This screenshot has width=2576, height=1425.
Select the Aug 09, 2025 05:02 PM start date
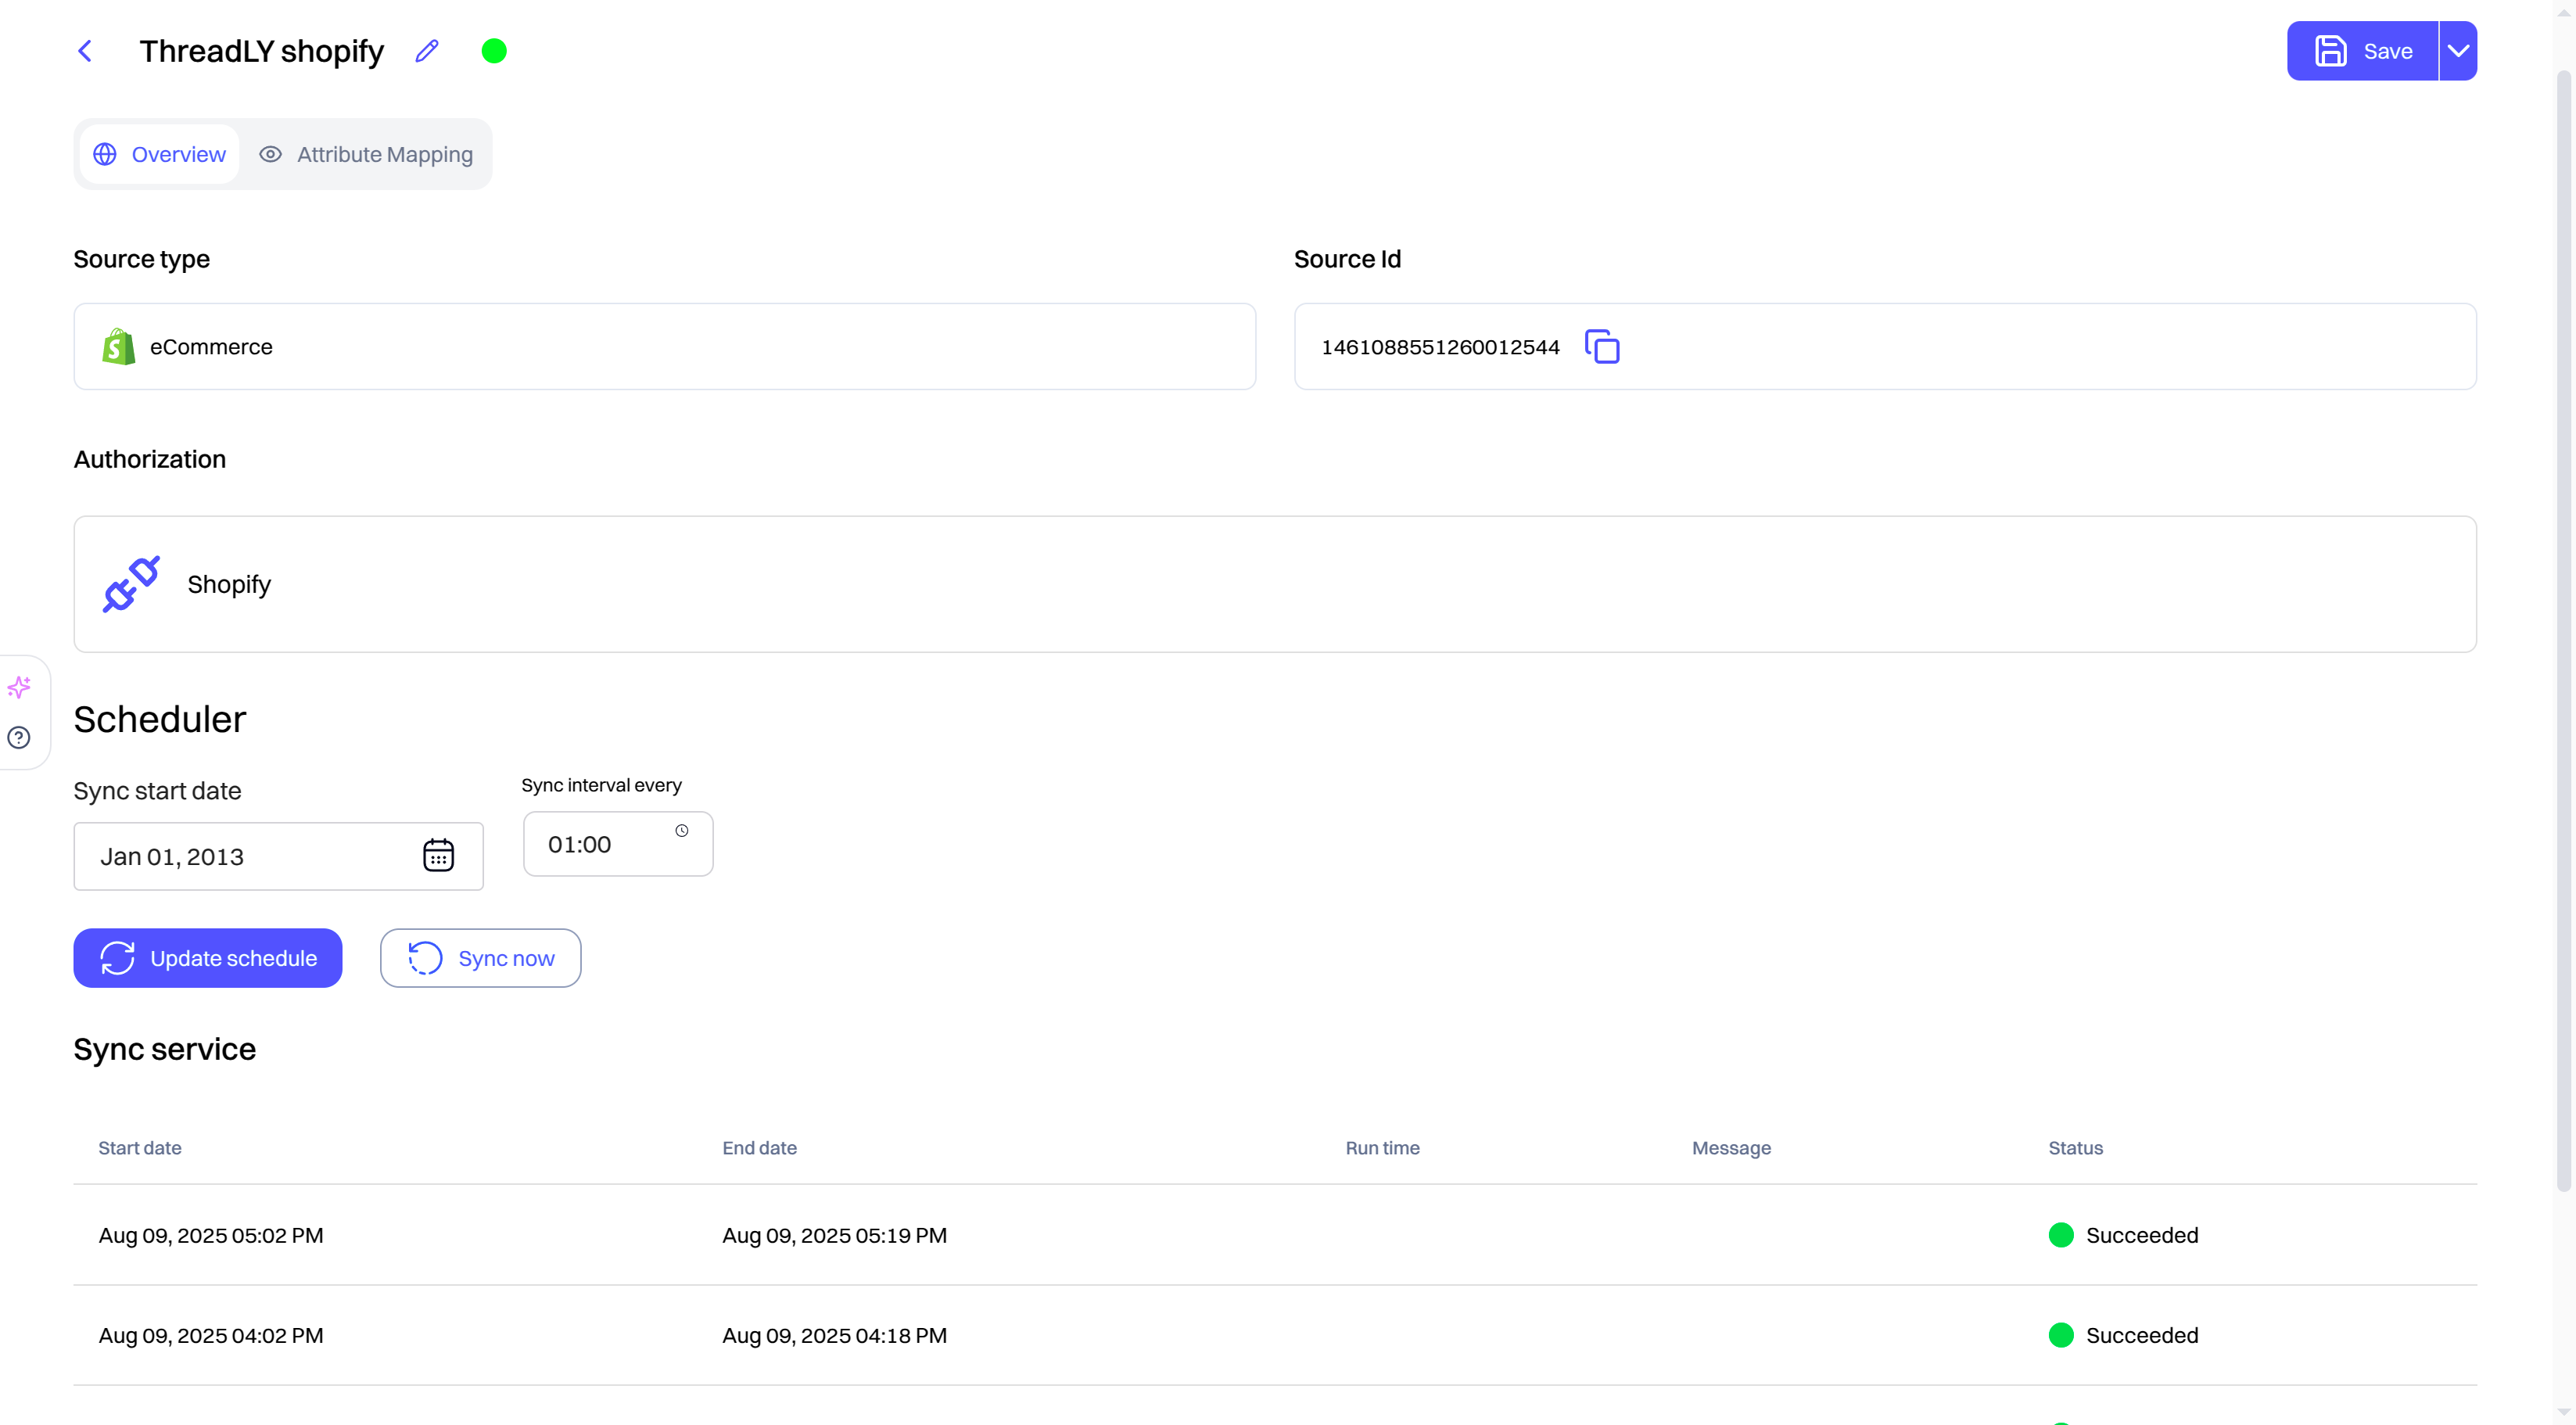click(x=211, y=1235)
